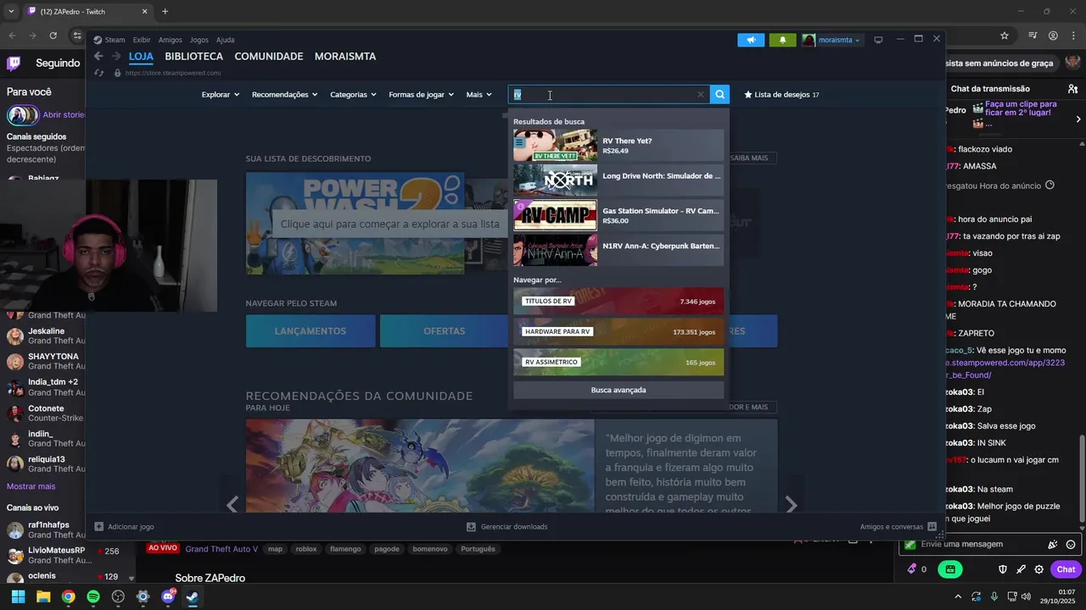Open the Steam menu in menu bar
Viewport: 1086px width, 610px height.
(x=109, y=40)
